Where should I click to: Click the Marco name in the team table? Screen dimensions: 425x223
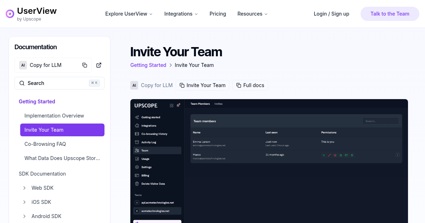[x=197, y=155]
